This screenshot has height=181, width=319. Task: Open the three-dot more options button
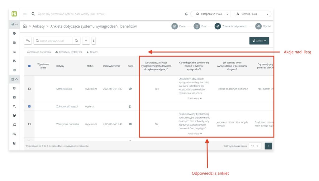point(93,41)
